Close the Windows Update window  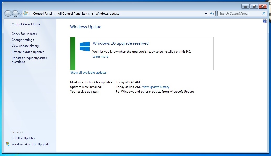coord(263,6)
